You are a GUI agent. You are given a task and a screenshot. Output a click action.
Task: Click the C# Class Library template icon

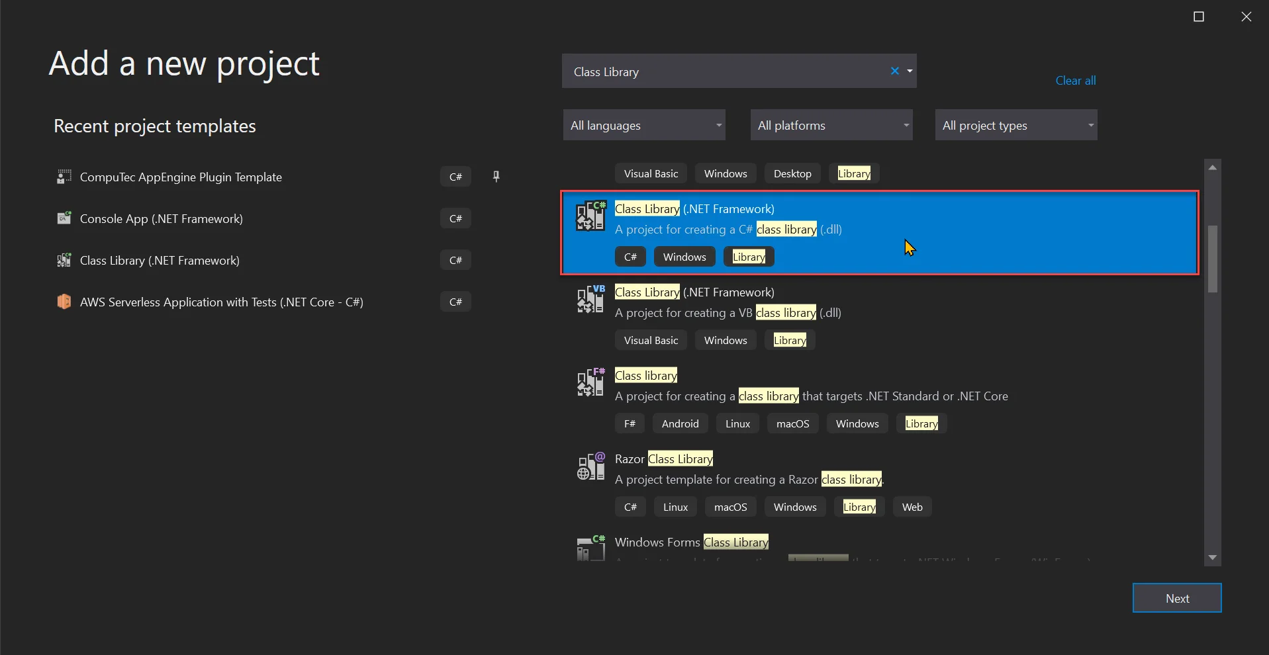590,216
